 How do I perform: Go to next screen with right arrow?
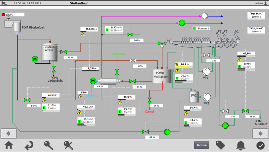[x=260, y=133]
